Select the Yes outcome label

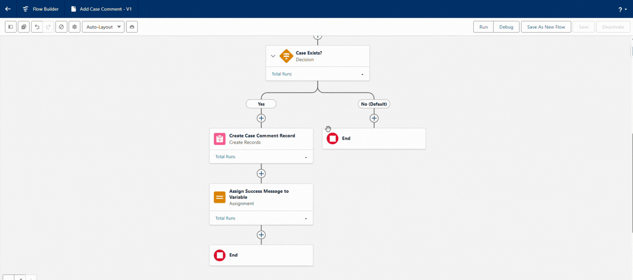point(261,104)
